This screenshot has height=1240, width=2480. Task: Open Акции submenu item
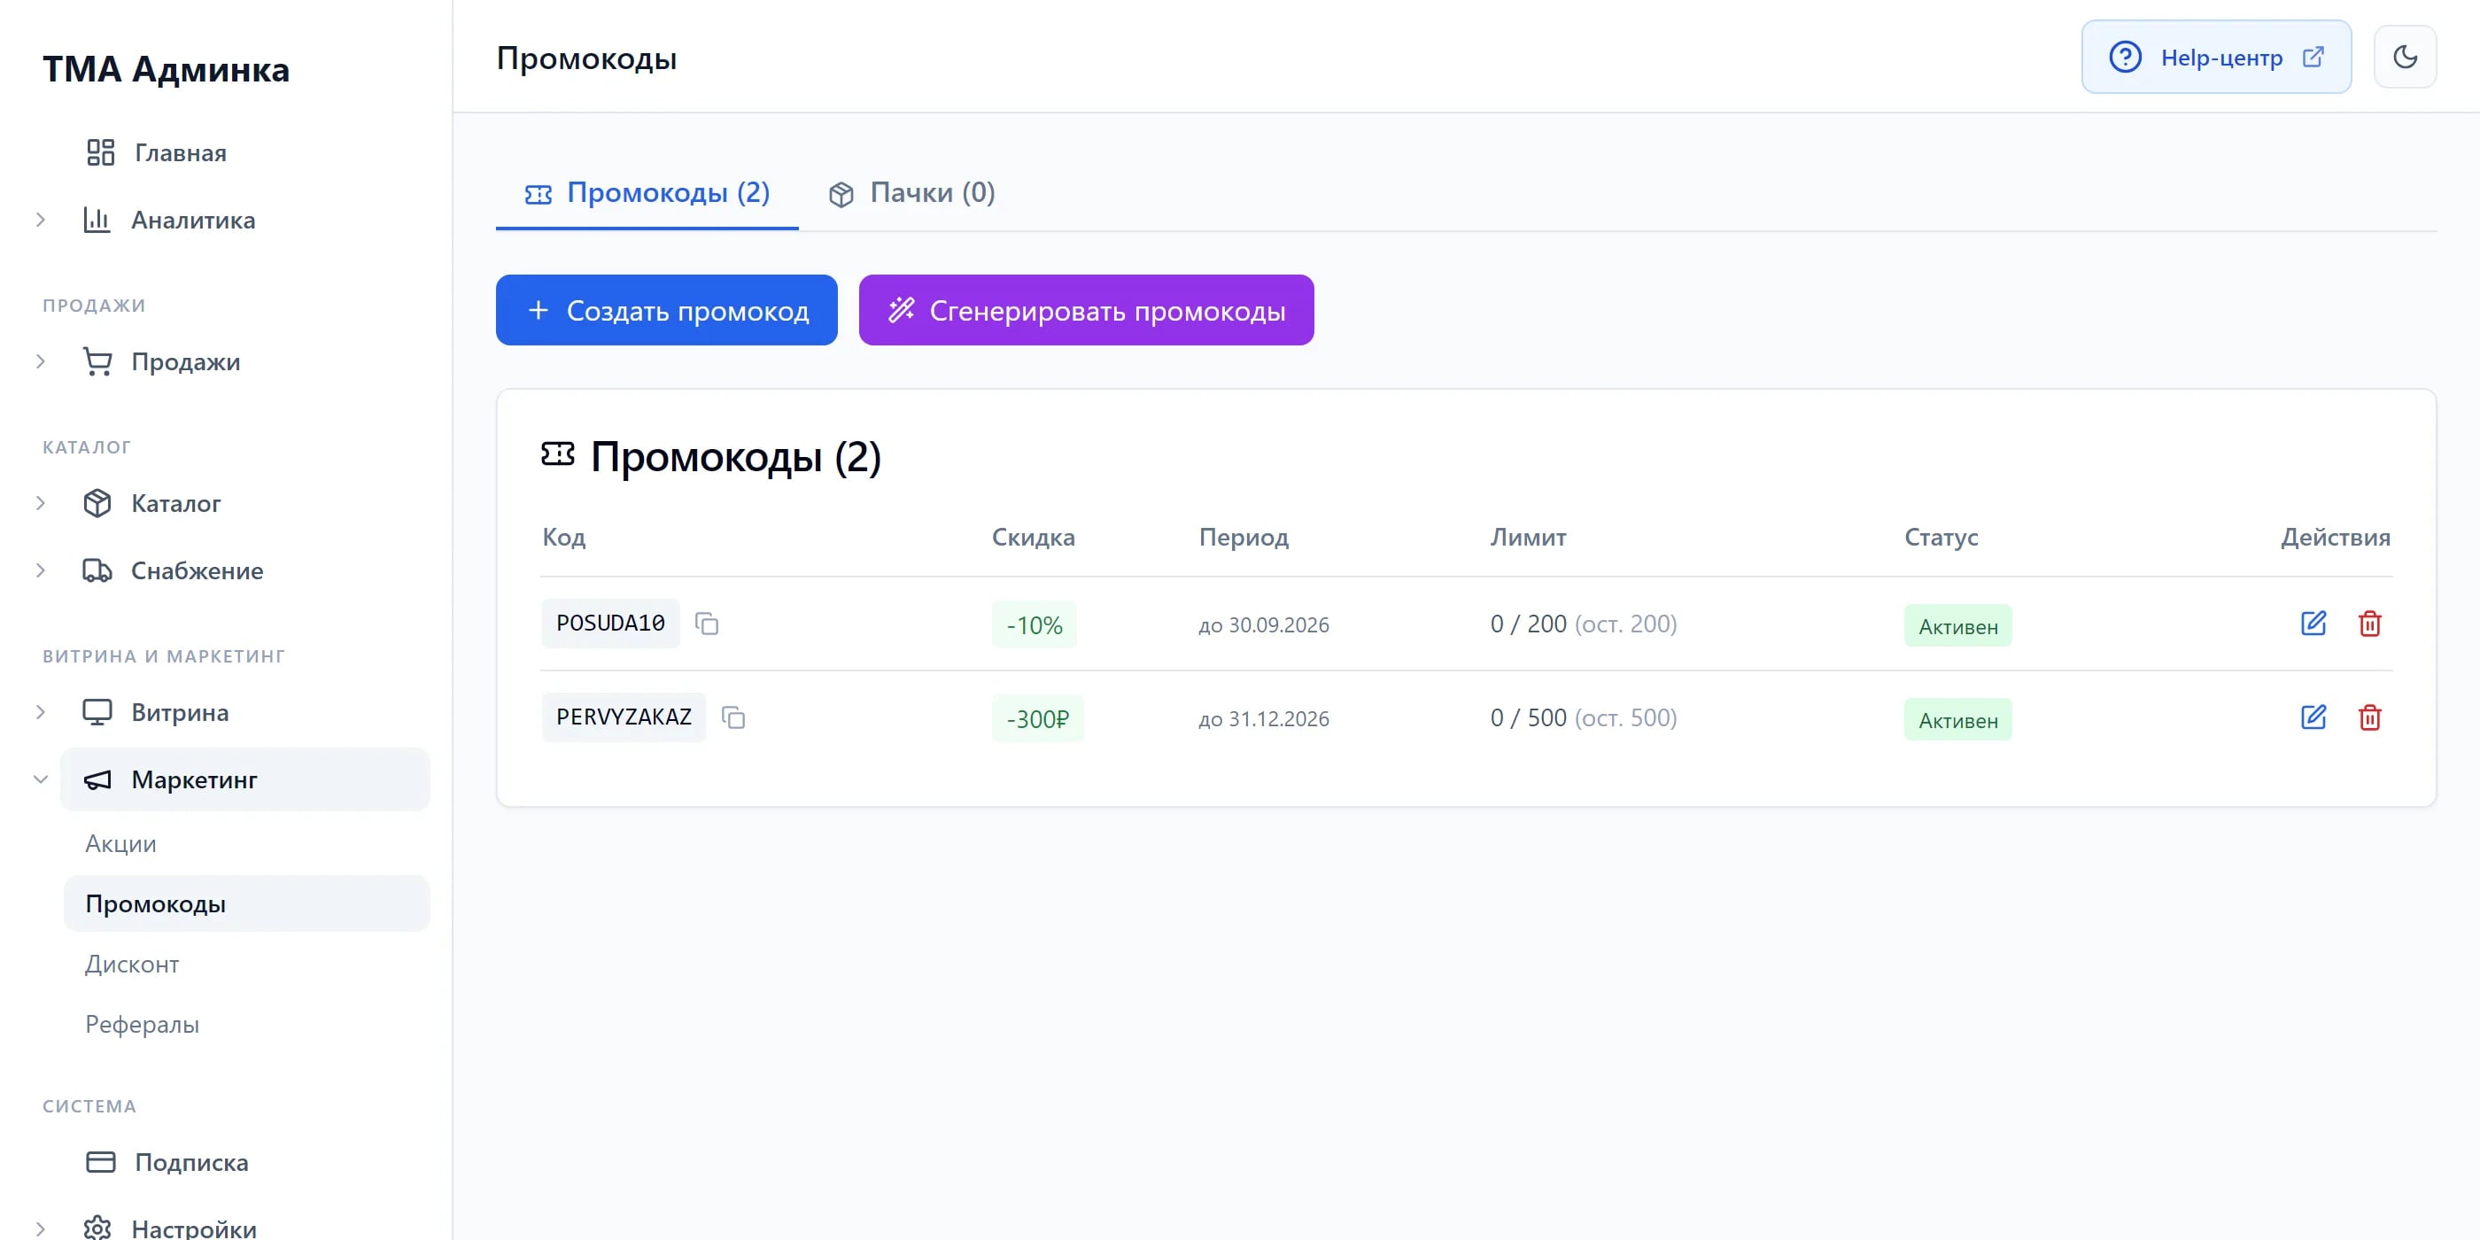[x=120, y=844]
